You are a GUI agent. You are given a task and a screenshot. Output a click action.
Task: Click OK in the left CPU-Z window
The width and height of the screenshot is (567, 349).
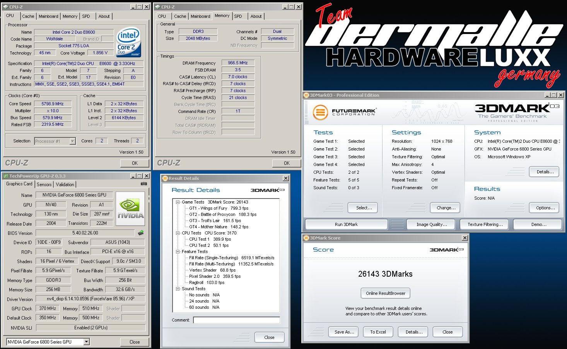135,163
